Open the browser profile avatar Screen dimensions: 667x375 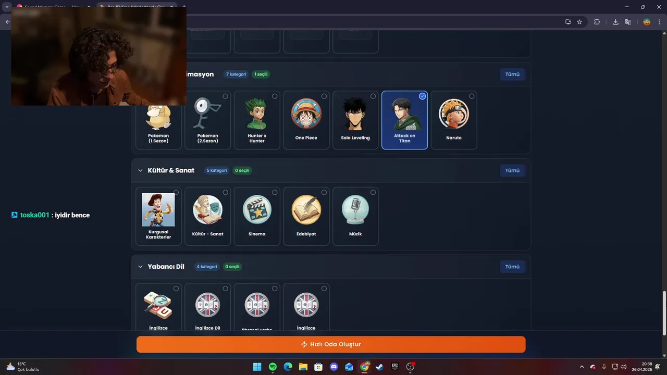pos(647,22)
